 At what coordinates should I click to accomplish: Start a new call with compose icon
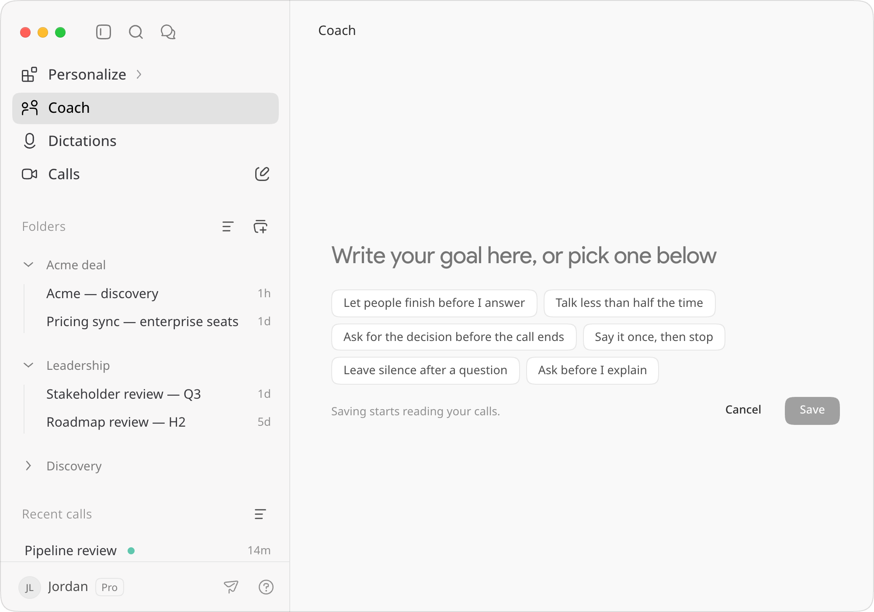coord(262,174)
